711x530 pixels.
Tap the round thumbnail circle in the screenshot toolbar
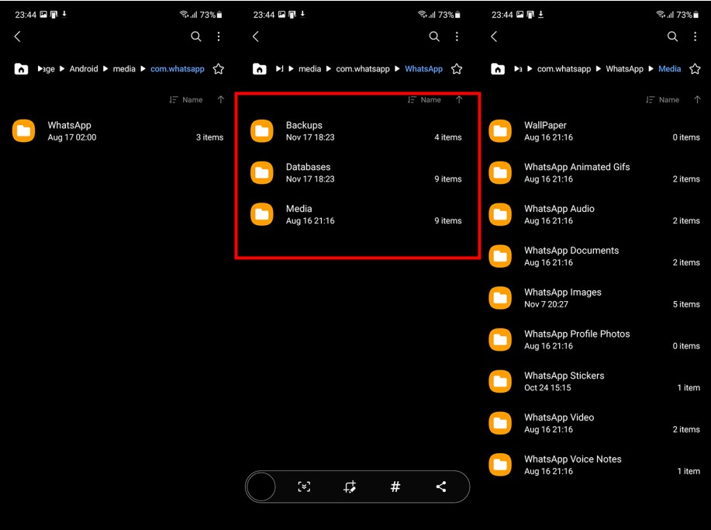click(261, 487)
